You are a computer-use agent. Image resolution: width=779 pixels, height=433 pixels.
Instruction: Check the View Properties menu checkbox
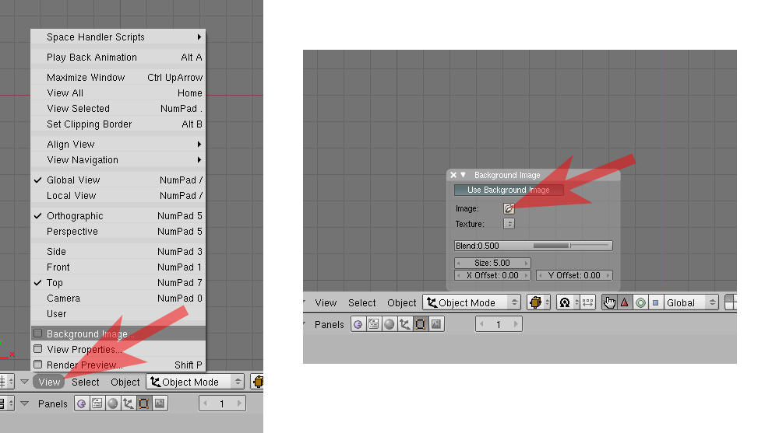coord(37,349)
